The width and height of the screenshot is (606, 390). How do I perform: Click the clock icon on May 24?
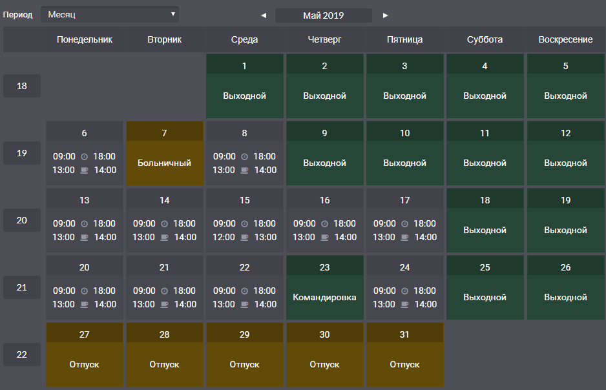pyautogui.click(x=404, y=291)
